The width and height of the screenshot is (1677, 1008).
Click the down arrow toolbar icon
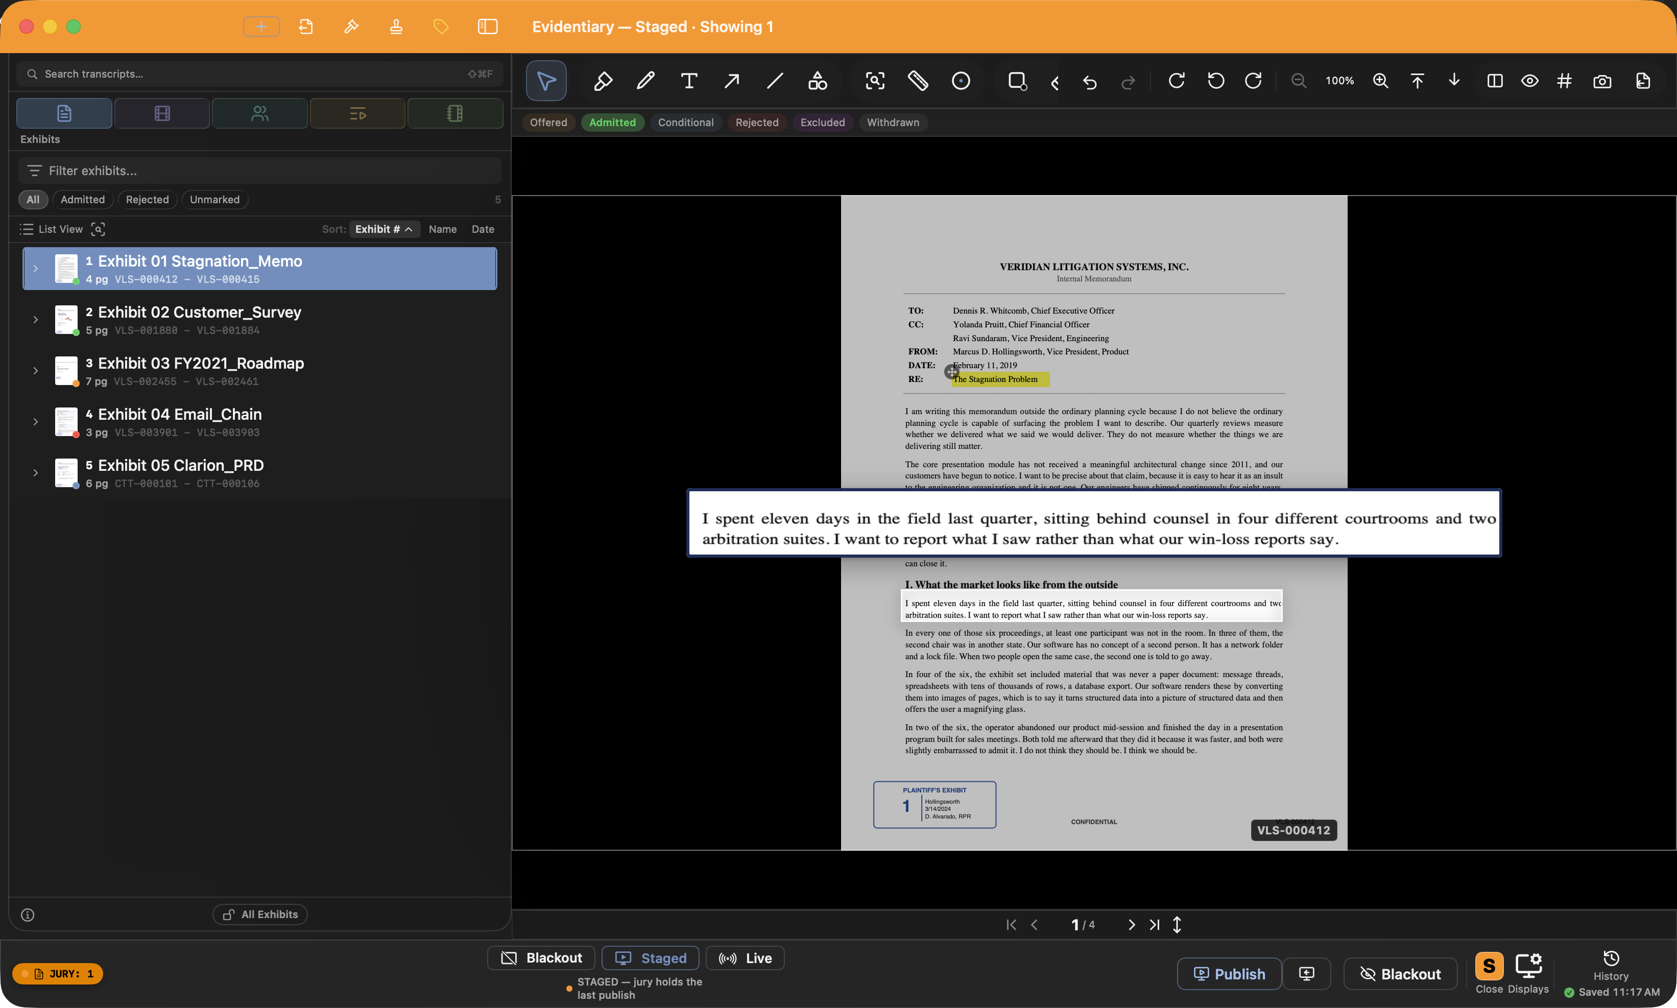(x=1453, y=81)
